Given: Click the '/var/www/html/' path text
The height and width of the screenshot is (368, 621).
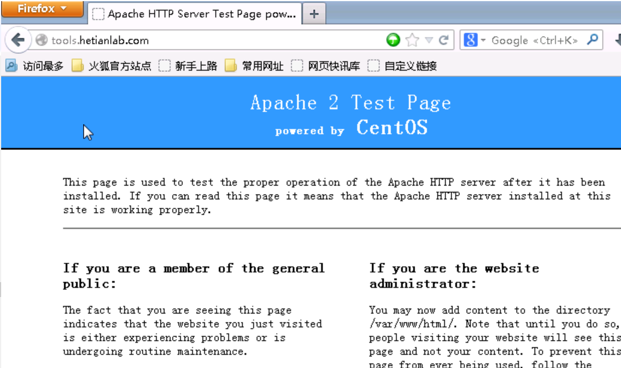Looking at the screenshot, I should (413, 324).
